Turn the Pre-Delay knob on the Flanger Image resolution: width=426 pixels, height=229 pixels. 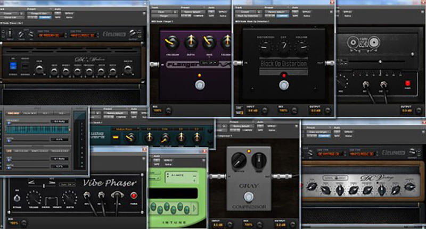tap(172, 43)
